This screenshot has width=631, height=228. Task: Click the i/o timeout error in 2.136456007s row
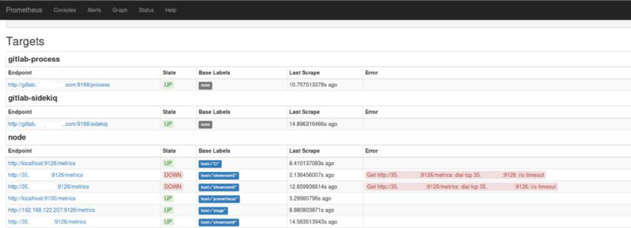(x=456, y=175)
